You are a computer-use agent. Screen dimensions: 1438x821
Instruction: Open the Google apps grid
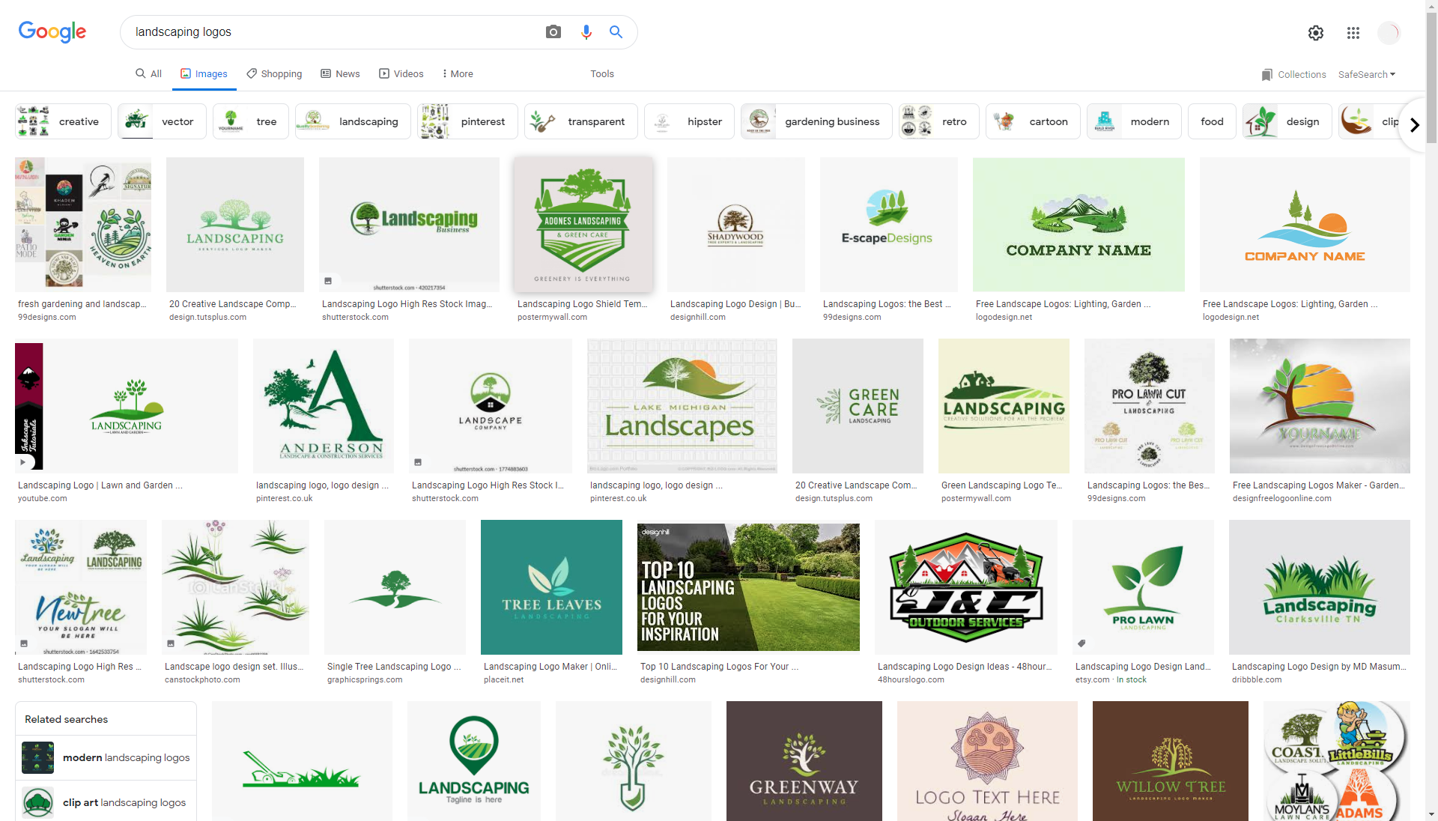click(1353, 33)
